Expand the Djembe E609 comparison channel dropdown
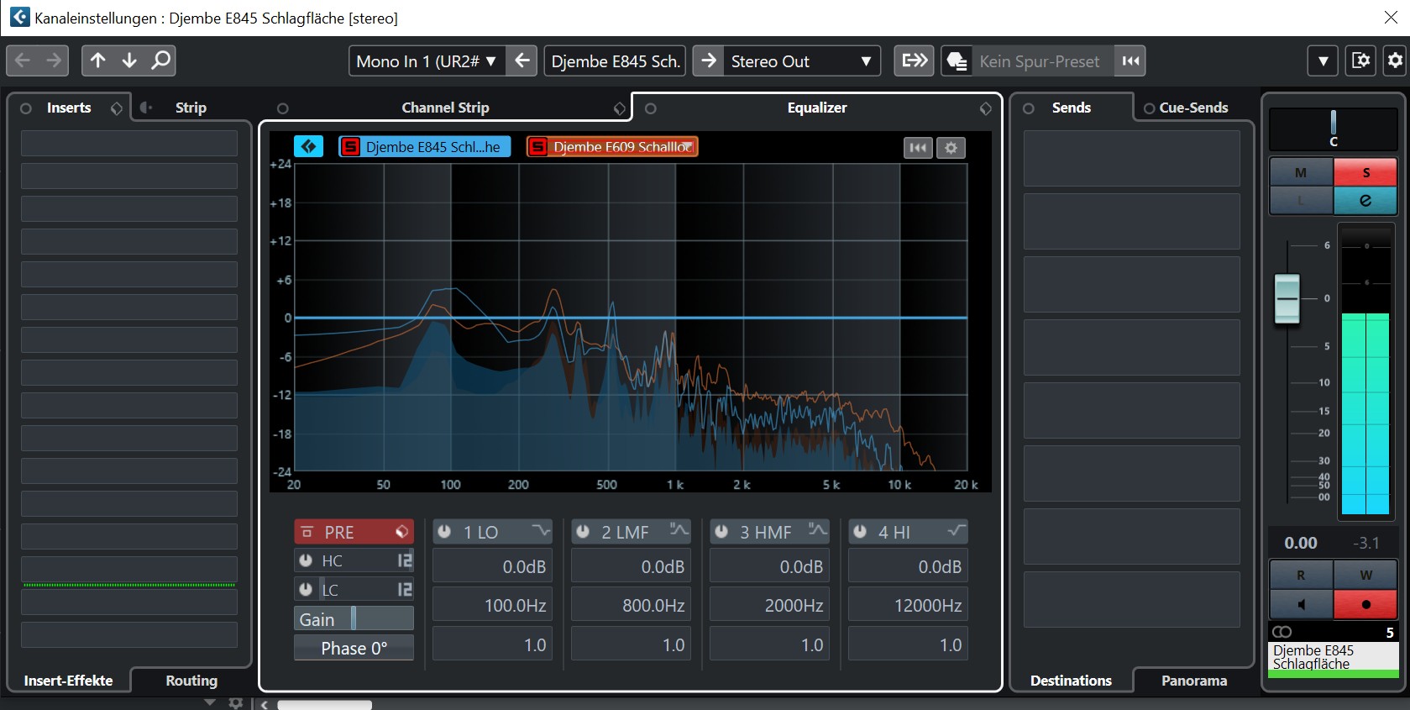 point(689,147)
